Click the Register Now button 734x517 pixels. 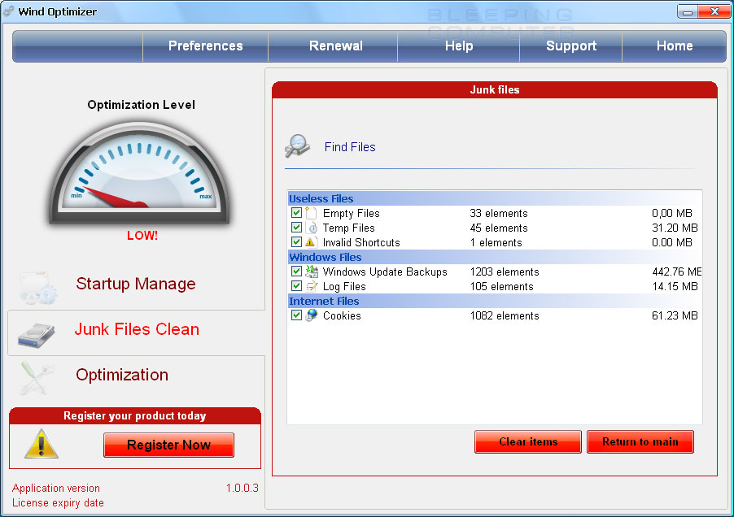coord(168,445)
